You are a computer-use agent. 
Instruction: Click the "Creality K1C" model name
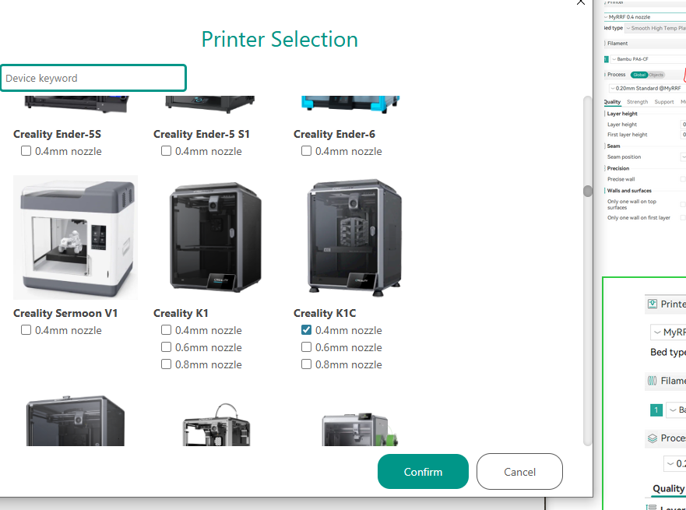pos(325,313)
